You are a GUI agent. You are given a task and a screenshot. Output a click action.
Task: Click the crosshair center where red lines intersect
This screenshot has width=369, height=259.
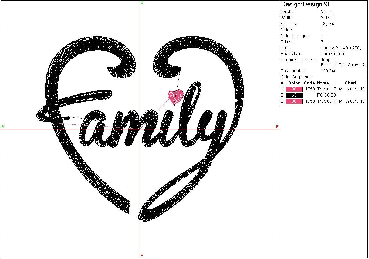(x=140, y=129)
